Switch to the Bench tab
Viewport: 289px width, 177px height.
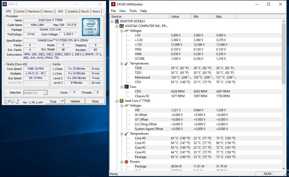85,11
